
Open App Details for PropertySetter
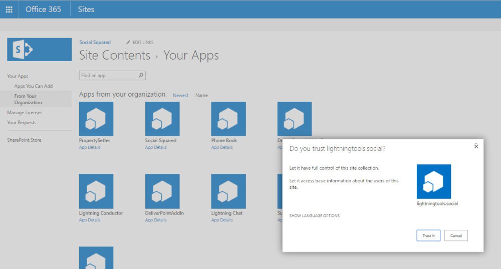90,147
